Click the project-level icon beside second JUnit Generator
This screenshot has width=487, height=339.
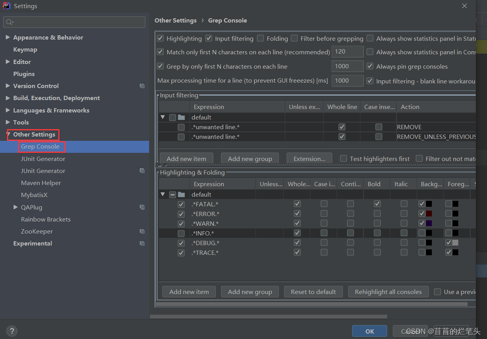coord(142,171)
